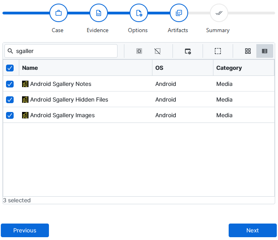This screenshot has width=278, height=240.
Task: Jump to the Summary step icon
Action: click(219, 13)
